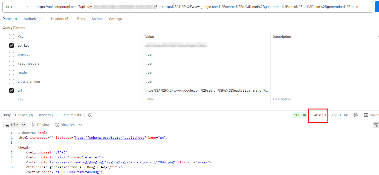Image resolution: width=379 pixels, height=175 pixels.
Task: Enable the premium parameter checkbox
Action: tap(11, 55)
